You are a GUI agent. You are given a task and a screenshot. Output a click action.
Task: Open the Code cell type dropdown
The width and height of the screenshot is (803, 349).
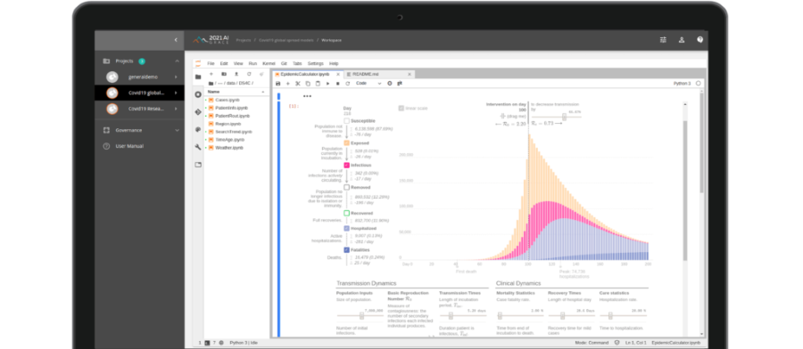pyautogui.click(x=368, y=84)
